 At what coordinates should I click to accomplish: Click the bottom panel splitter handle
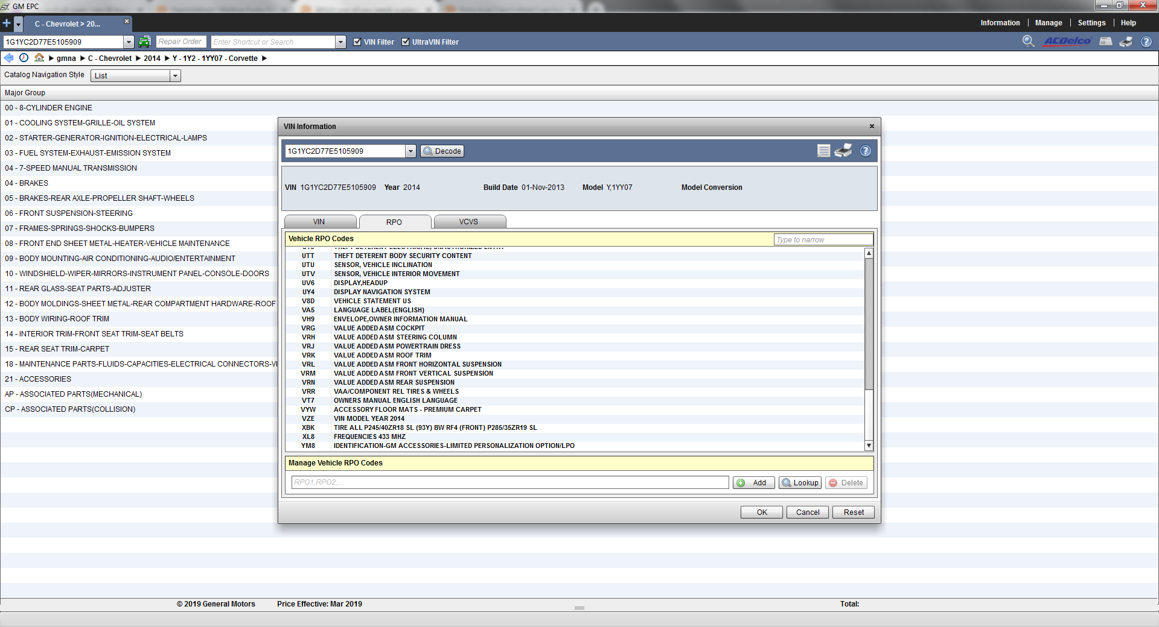(579, 608)
